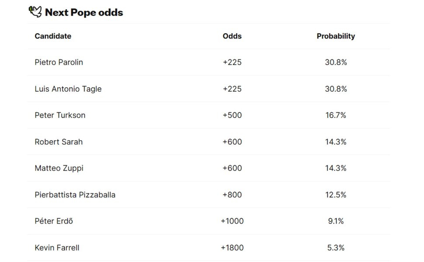Select the 12.5% probability for Pizzaballa
The width and height of the screenshot is (424, 262).
336,195
